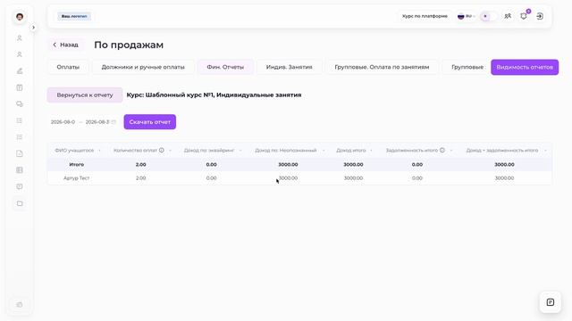The image size is (572, 321).
Task: Open the user avatar profile menu
Action: tap(20, 17)
